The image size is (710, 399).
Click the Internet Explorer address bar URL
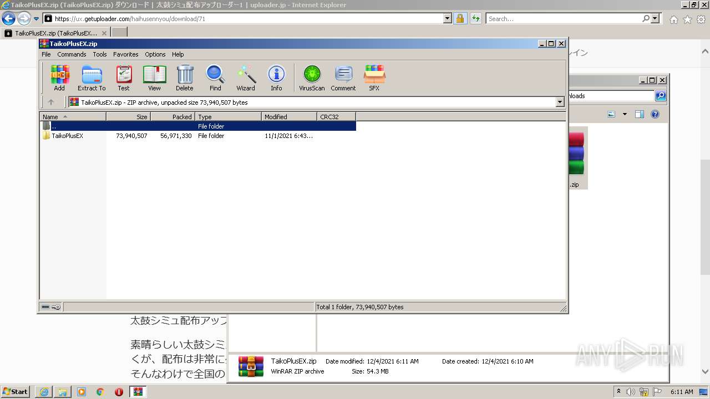pos(130,19)
